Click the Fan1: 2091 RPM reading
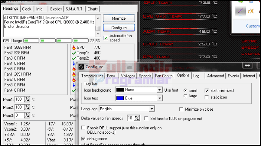Viewport: 261px width, 146px height. click(18, 74)
